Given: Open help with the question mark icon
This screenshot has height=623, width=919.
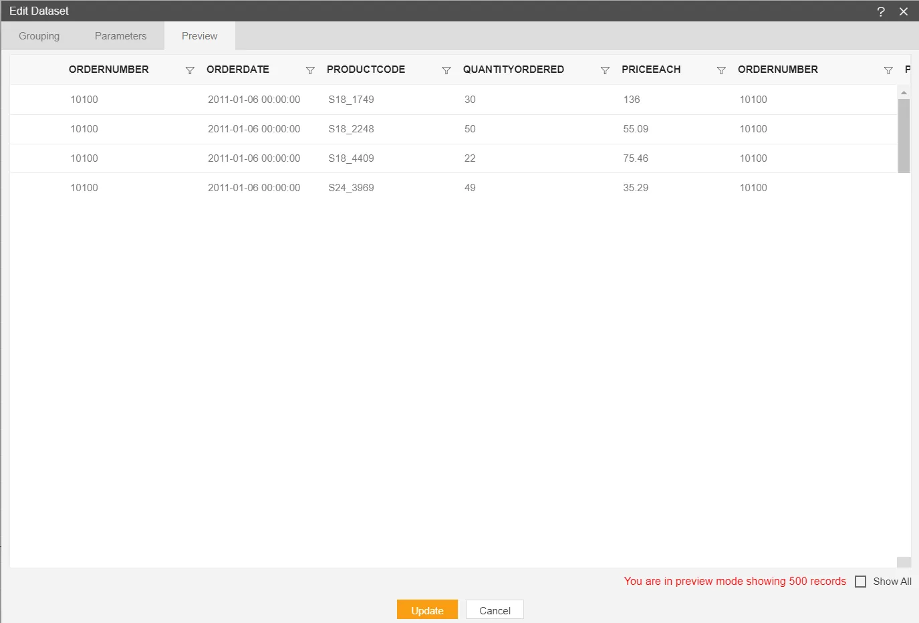Looking at the screenshot, I should tap(881, 11).
